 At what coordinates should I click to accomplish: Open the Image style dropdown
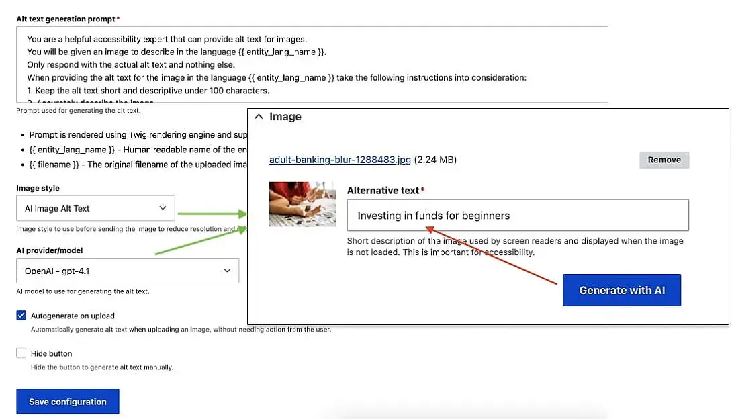pyautogui.click(x=96, y=208)
